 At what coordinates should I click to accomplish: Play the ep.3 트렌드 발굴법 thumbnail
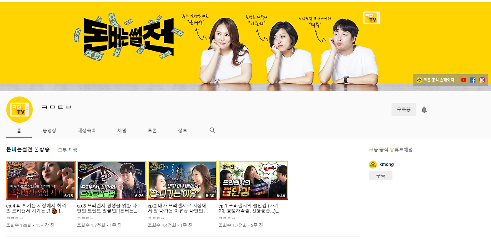pos(111,180)
